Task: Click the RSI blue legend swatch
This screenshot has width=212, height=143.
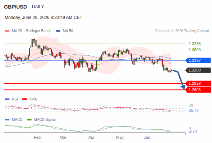Action: tap(7, 99)
